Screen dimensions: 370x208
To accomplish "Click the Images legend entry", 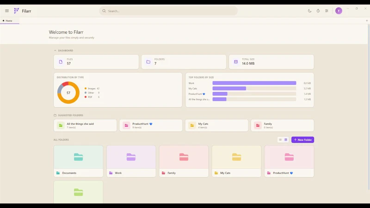I will pyautogui.click(x=92, y=88).
